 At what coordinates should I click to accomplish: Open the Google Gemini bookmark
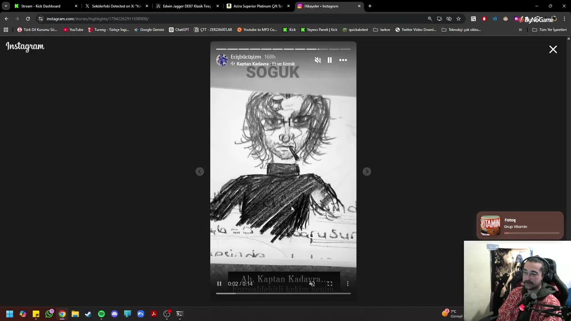tap(149, 30)
